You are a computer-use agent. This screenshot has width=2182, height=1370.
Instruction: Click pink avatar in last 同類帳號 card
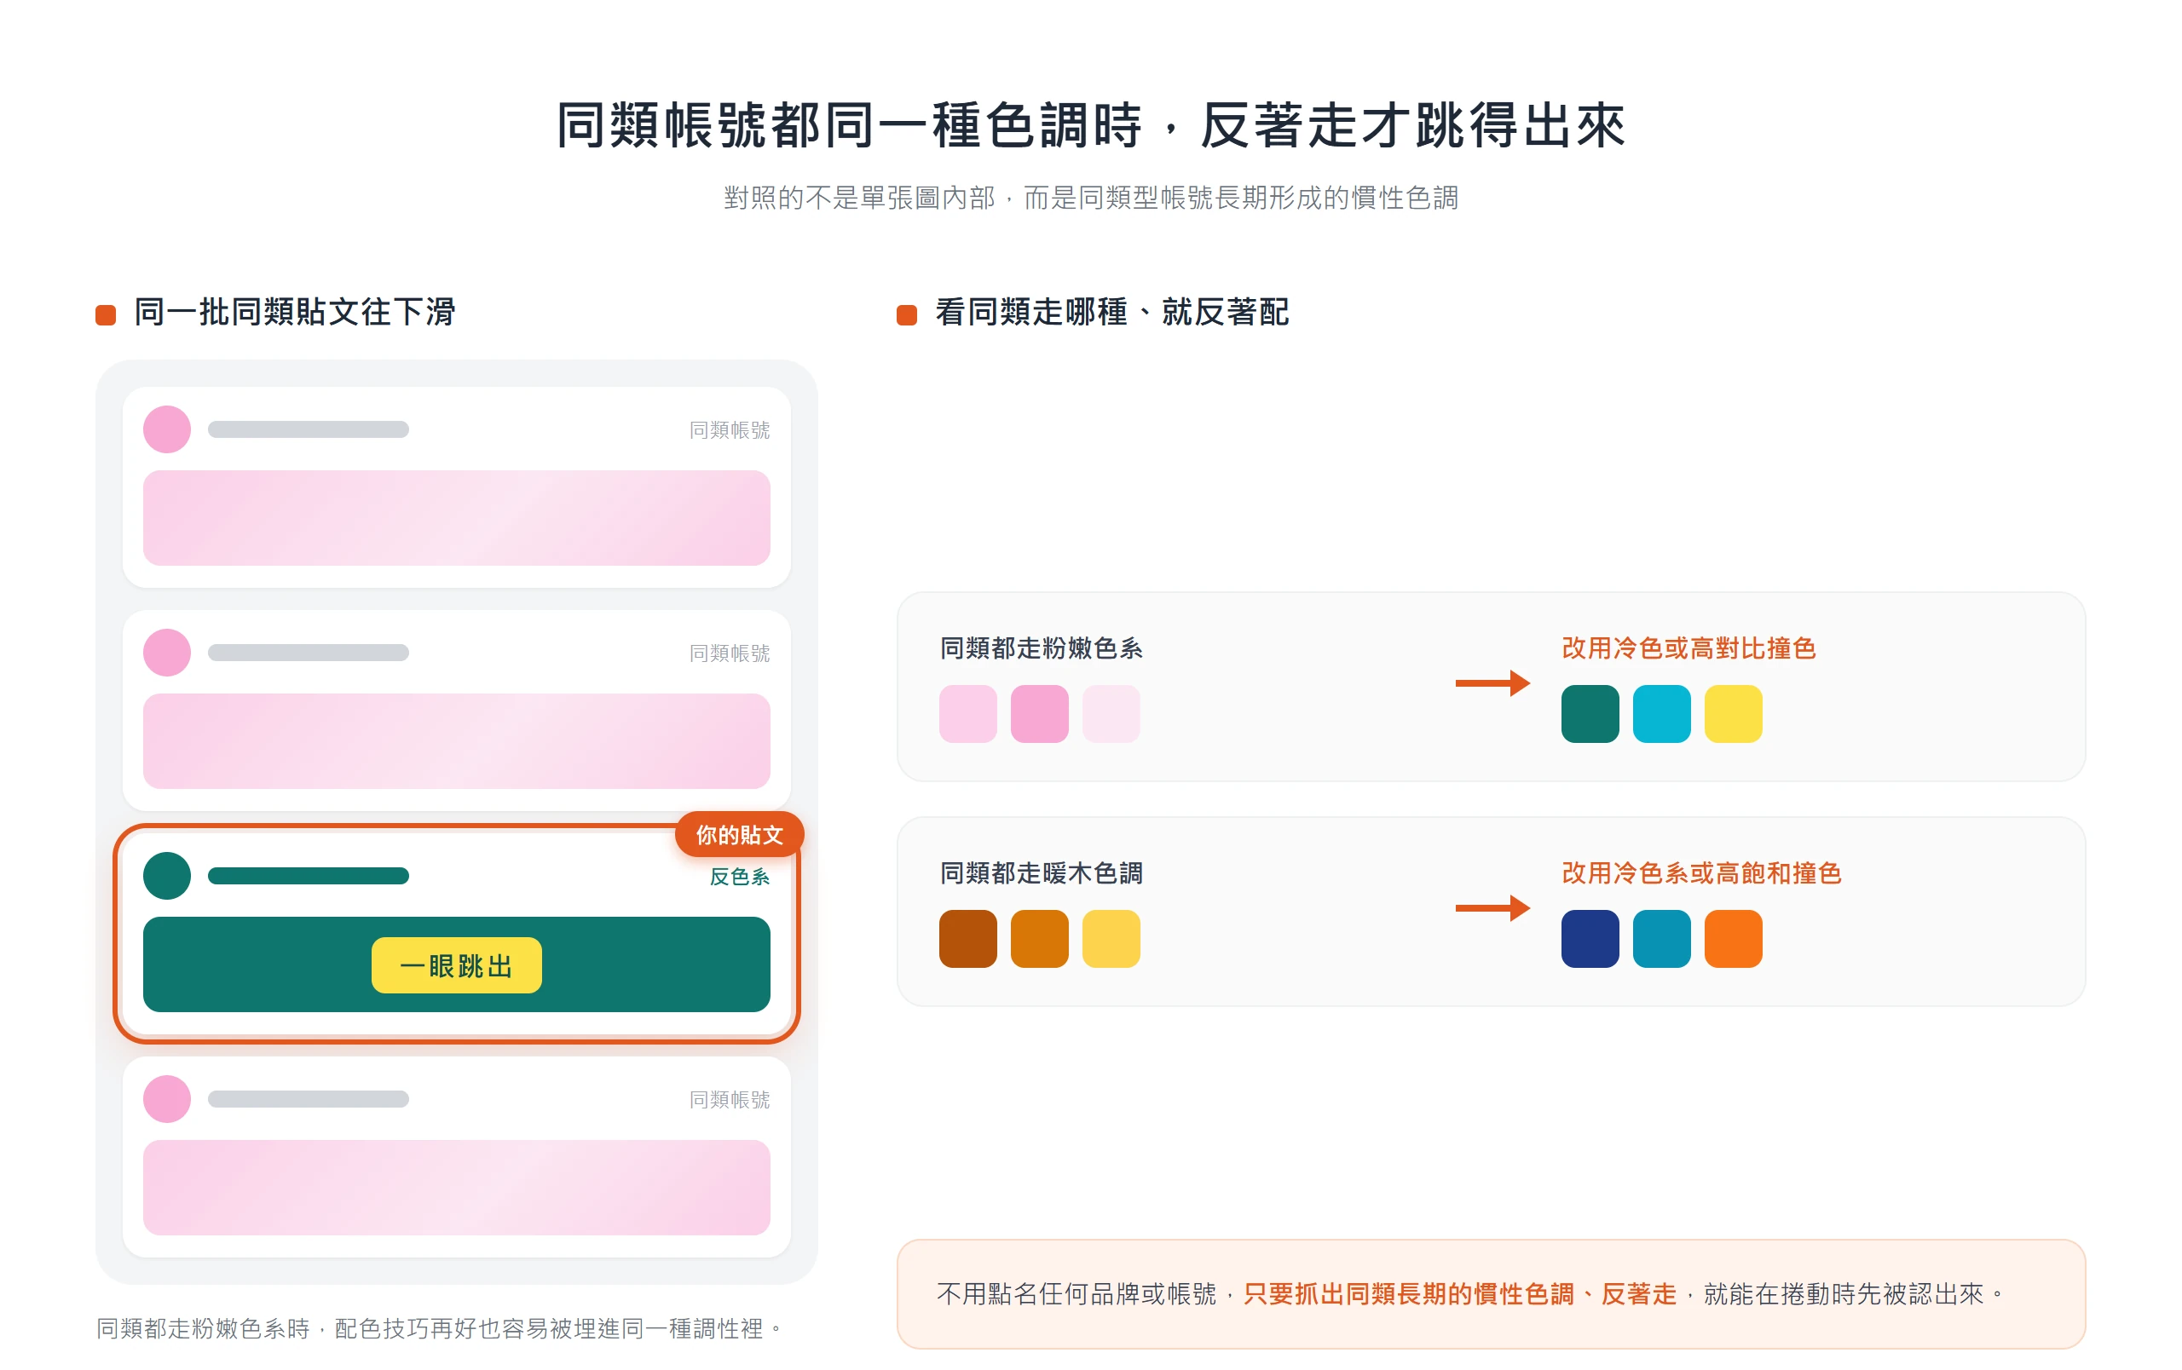[x=167, y=1099]
